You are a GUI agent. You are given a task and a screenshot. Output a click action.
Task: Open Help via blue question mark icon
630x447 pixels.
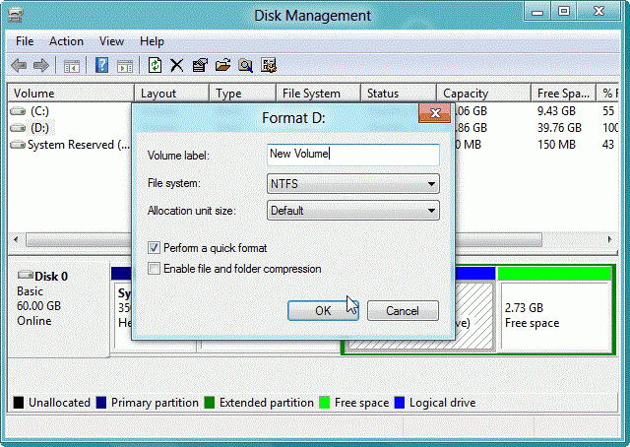(x=101, y=65)
